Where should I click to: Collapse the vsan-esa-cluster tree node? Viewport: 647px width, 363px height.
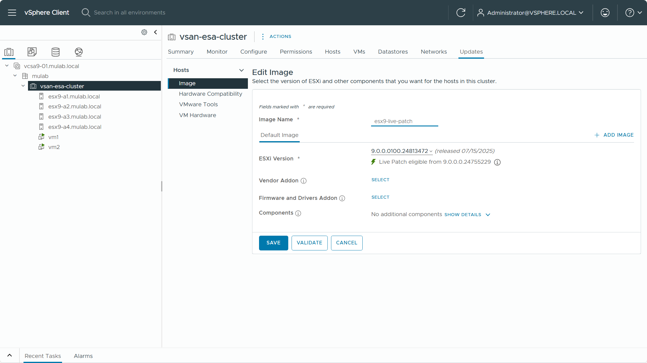click(23, 86)
